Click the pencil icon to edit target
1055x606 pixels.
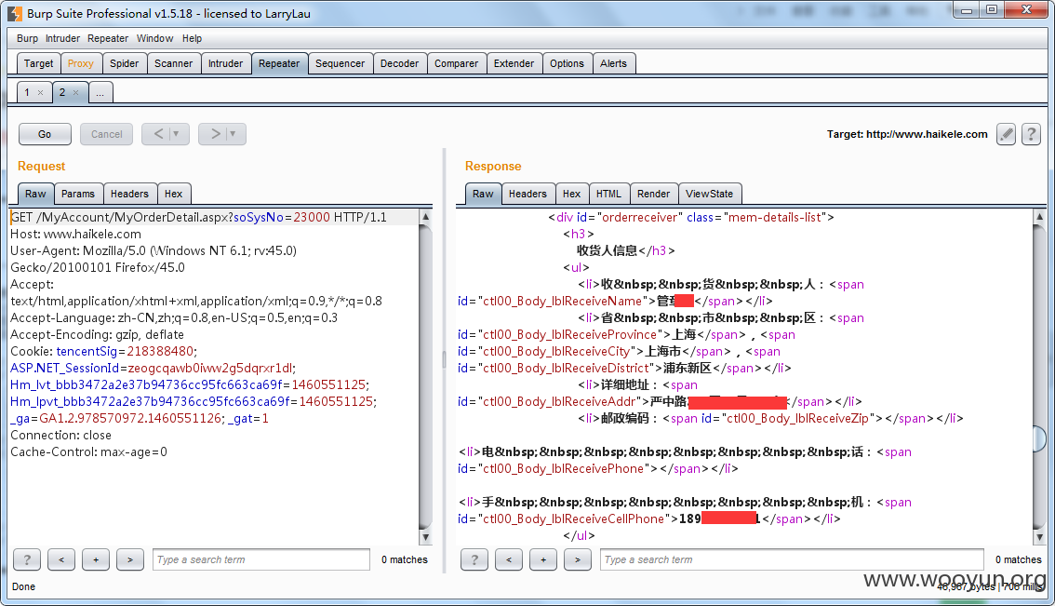(x=1006, y=134)
